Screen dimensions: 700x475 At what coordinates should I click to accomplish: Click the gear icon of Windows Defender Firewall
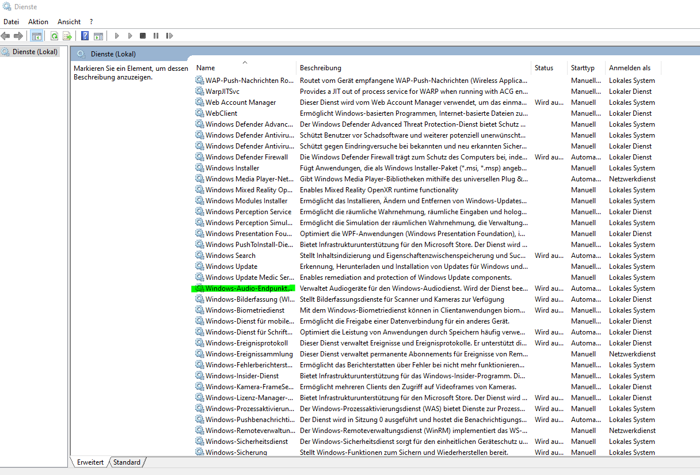click(200, 157)
